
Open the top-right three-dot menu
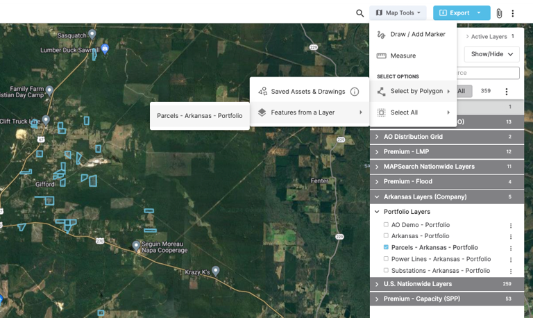point(513,13)
